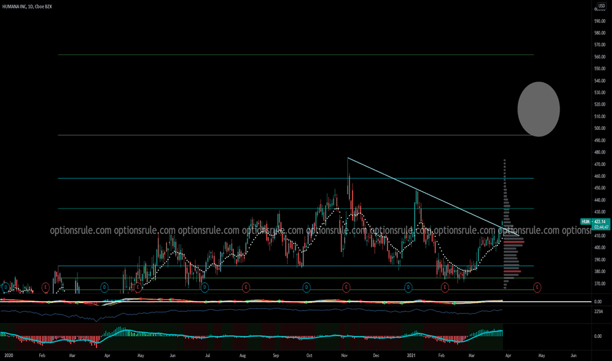Click the 590.00 price axis label
612x361 pixels.
click(600, 21)
